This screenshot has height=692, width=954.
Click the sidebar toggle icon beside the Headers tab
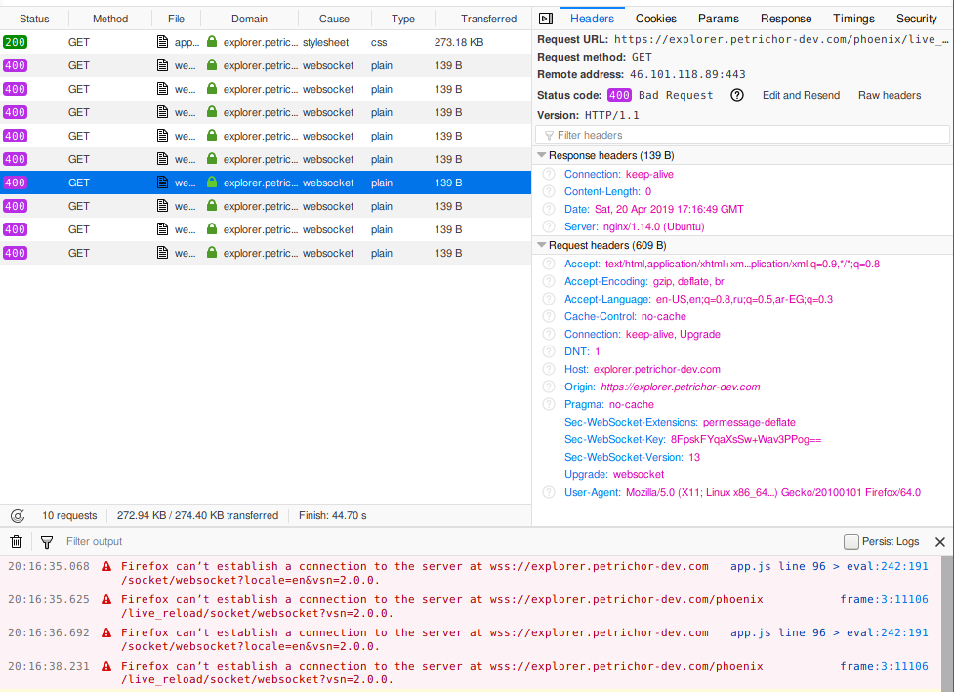(x=544, y=17)
